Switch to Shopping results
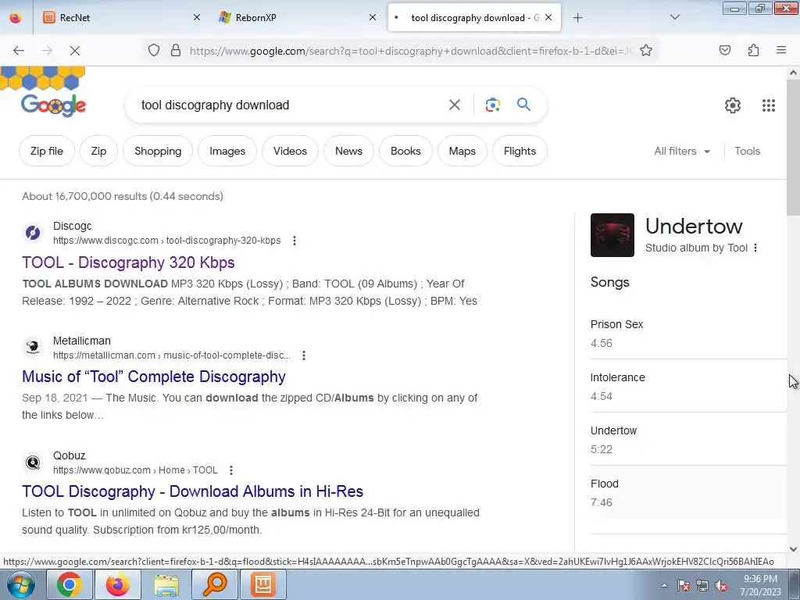Screen dimensions: 800x600 [x=158, y=151]
